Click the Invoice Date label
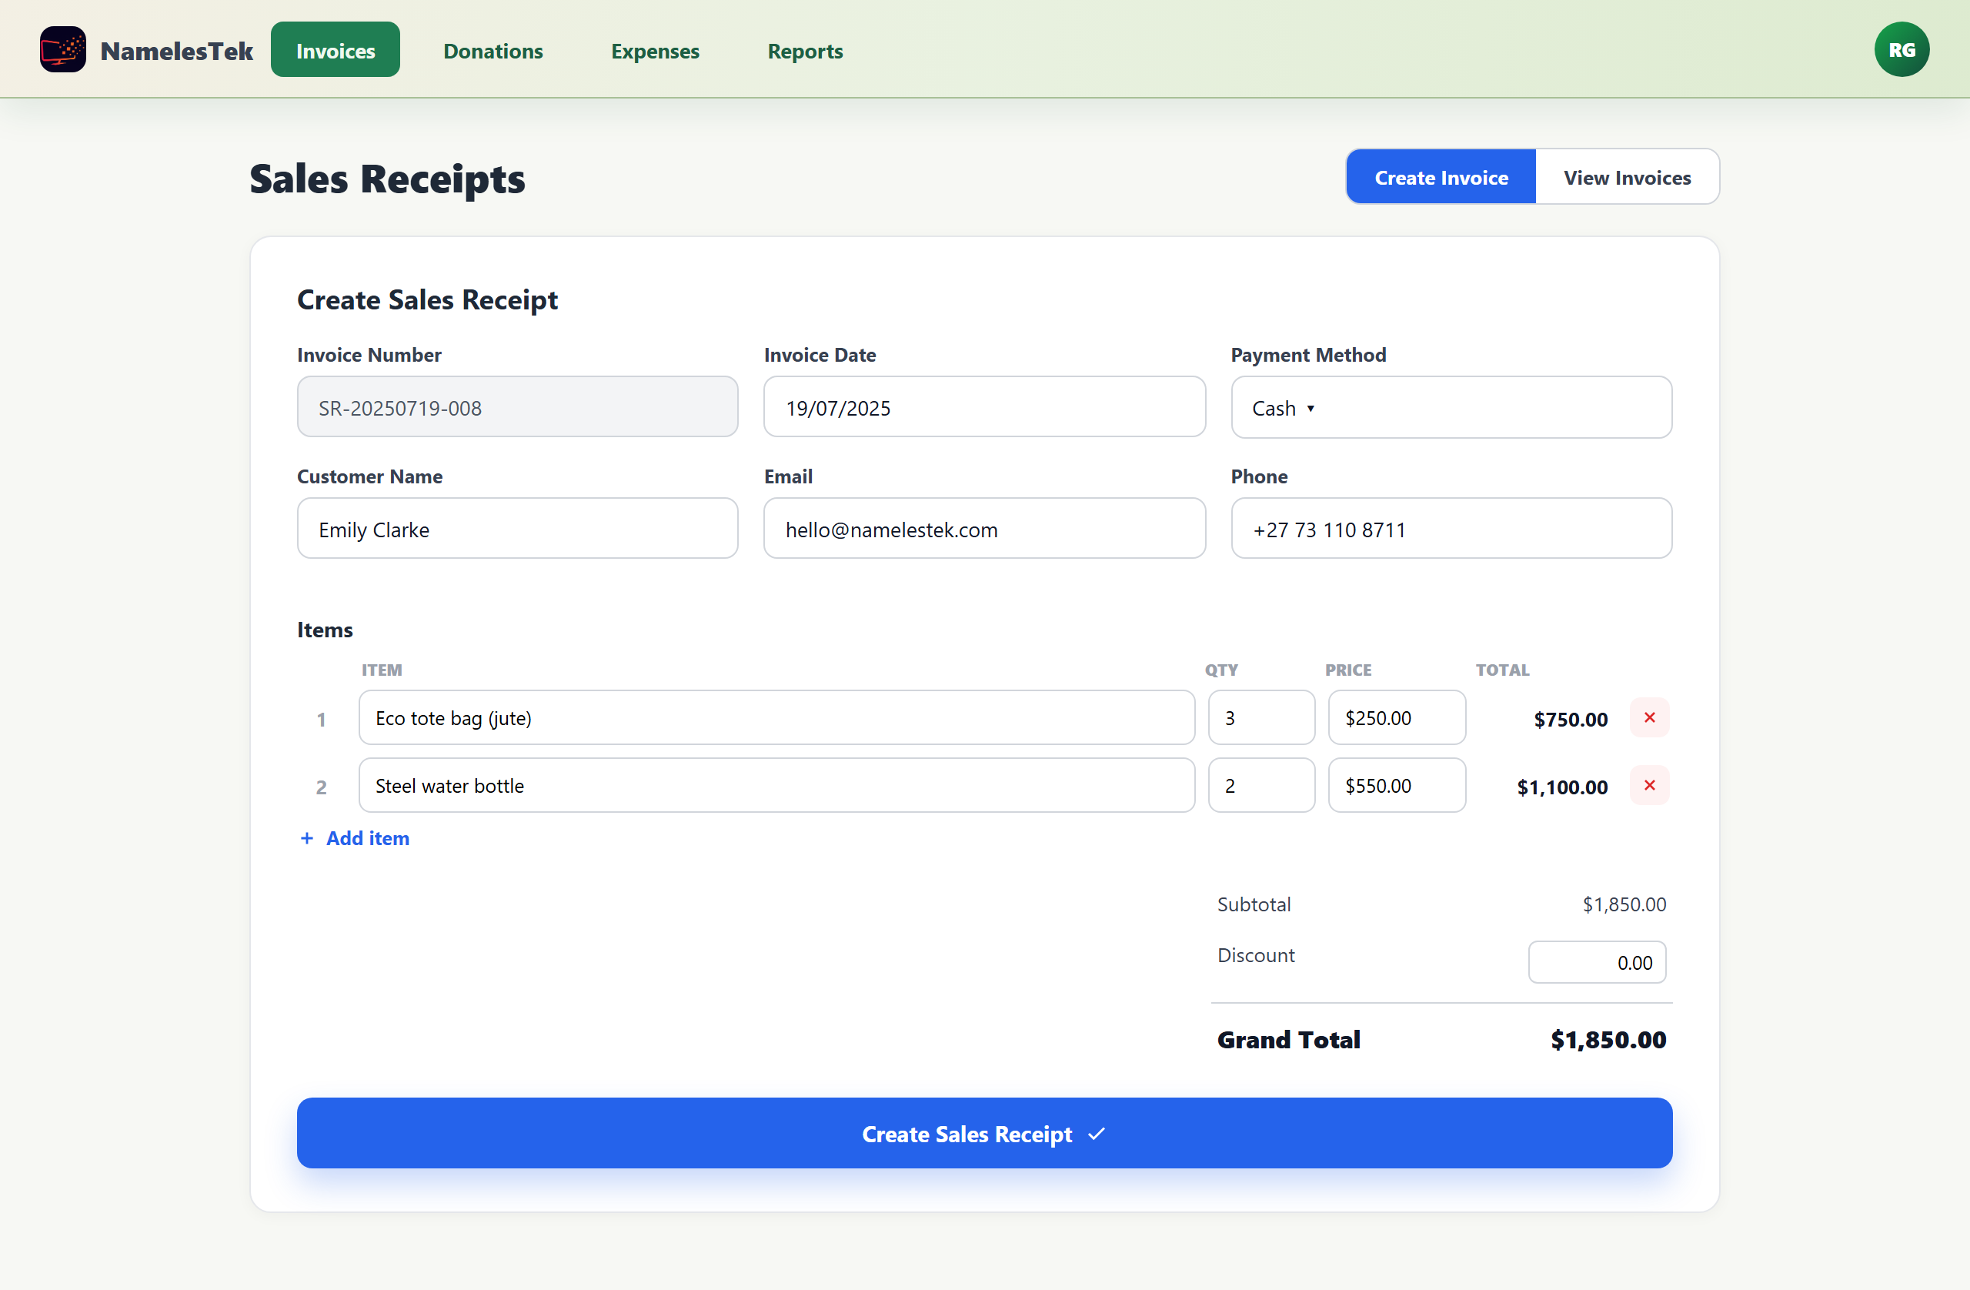1970x1290 pixels. pos(820,354)
